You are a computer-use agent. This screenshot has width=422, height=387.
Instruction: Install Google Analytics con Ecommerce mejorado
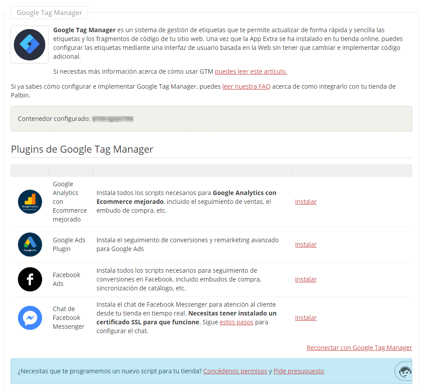305,201
